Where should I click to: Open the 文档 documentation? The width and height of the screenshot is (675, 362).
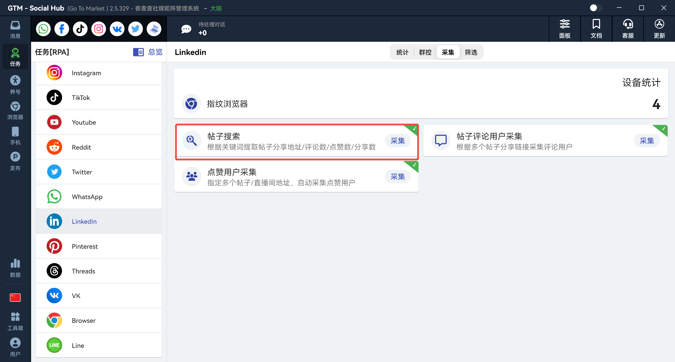(596, 29)
